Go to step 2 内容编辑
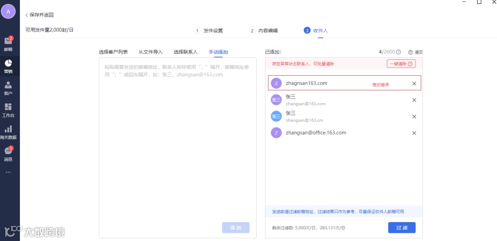The height and width of the screenshot is (241, 497). 264,31
